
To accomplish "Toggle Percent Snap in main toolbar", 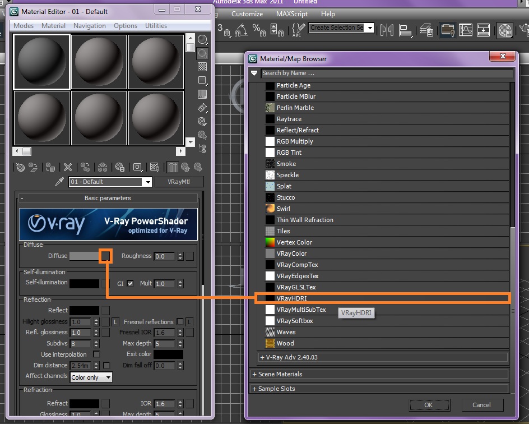I will [259, 30].
